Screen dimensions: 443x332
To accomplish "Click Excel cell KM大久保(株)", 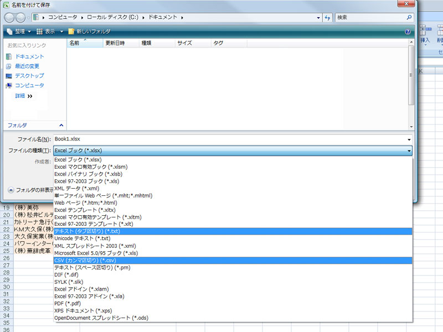I will [x=33, y=229].
